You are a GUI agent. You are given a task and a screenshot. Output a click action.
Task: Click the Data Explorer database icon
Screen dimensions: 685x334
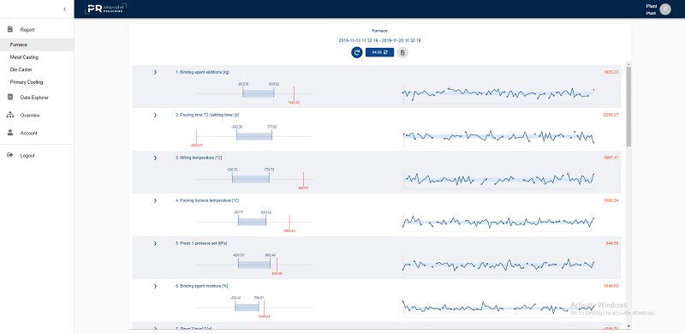pos(10,97)
